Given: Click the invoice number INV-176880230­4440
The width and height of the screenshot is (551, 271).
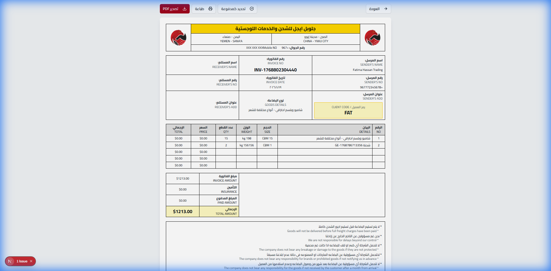Looking at the screenshot, I should 275,70.
